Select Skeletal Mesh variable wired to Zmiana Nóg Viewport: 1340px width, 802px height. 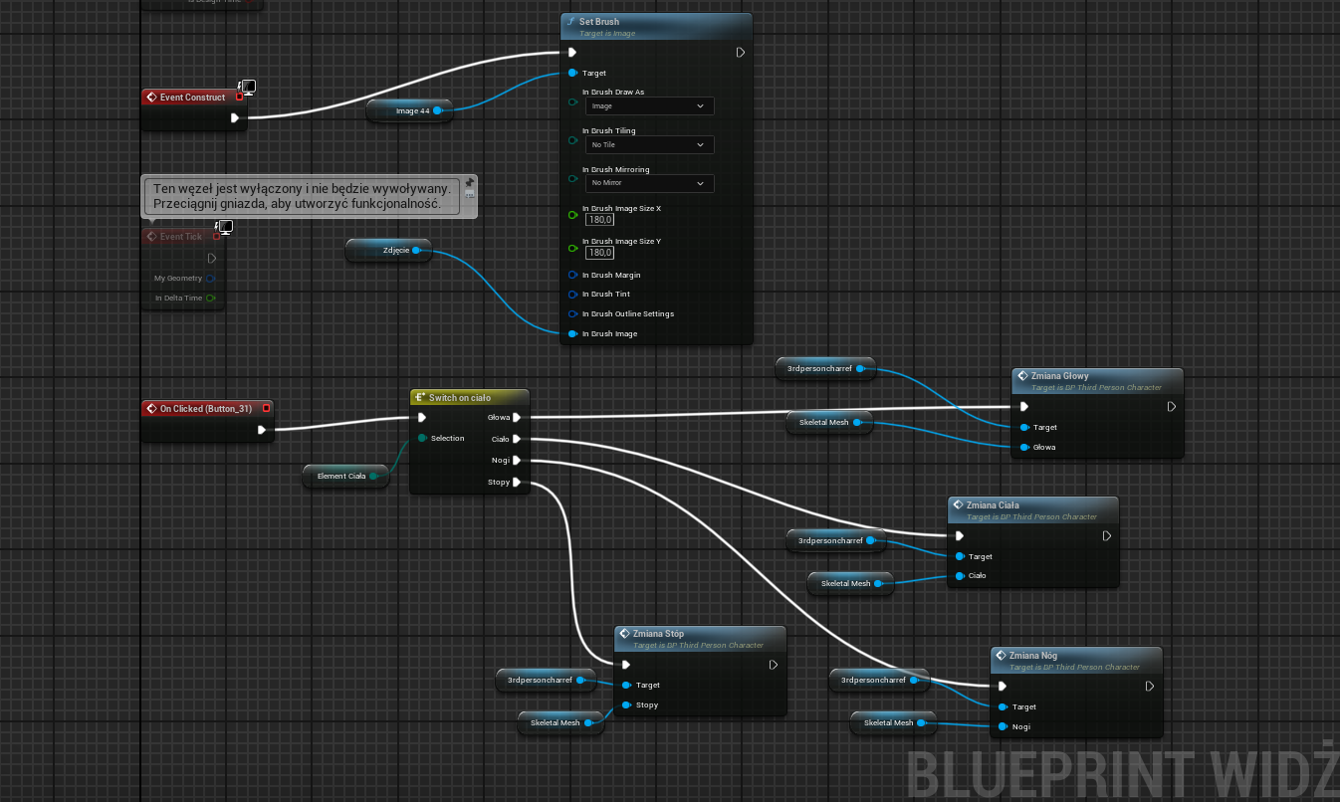tap(894, 723)
